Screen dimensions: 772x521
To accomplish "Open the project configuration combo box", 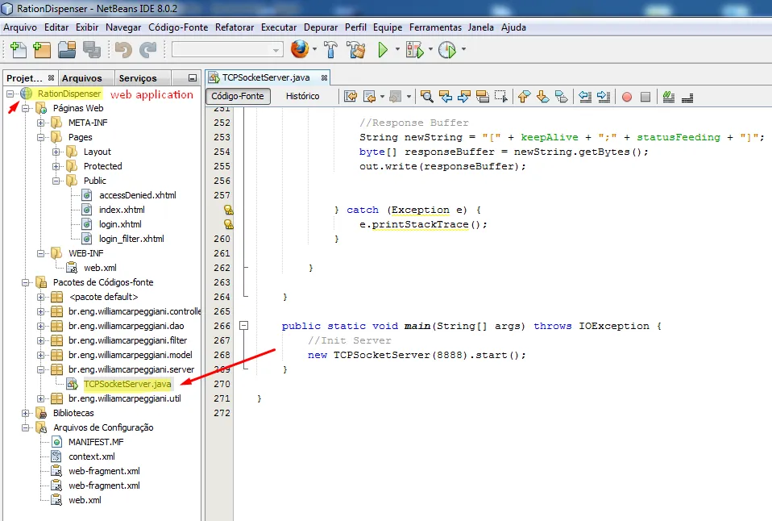I will 227,50.
